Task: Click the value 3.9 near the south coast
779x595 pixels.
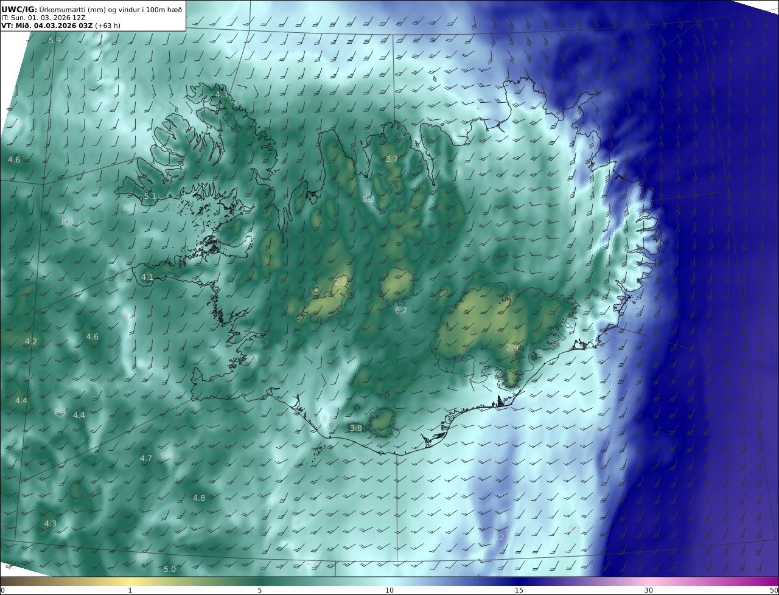Action: tap(355, 428)
